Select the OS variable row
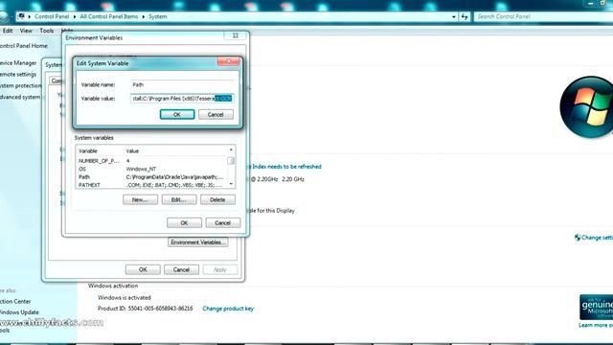The height and width of the screenshot is (345, 613). tap(151, 169)
